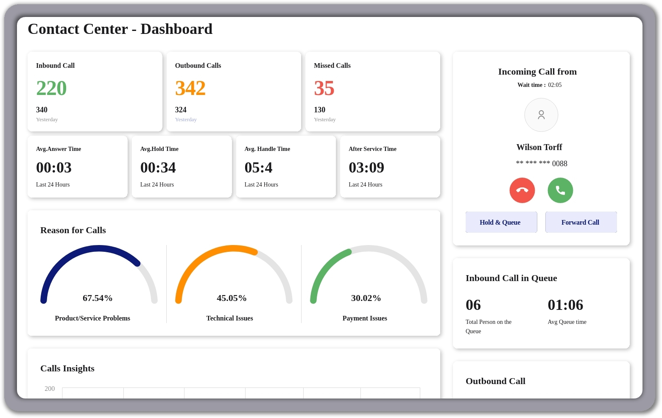
Task: Reveal the masked phone number ending 0088
Action: 542,164
